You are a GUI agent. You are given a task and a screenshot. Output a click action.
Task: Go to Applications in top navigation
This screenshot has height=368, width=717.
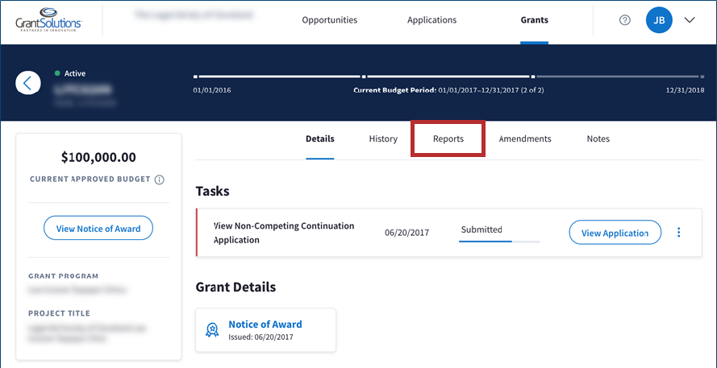coord(431,20)
